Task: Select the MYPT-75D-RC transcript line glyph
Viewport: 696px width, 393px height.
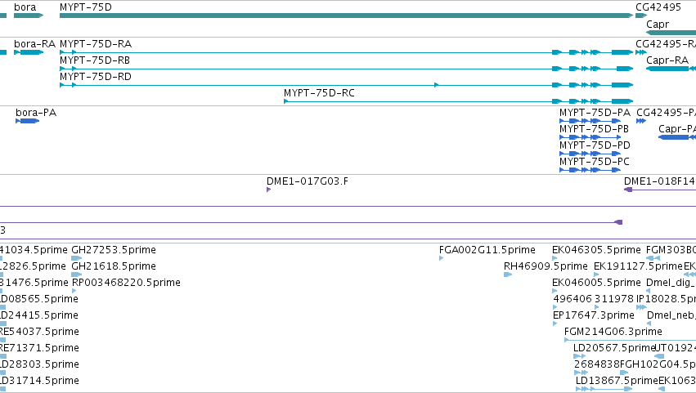Action: pos(459,101)
